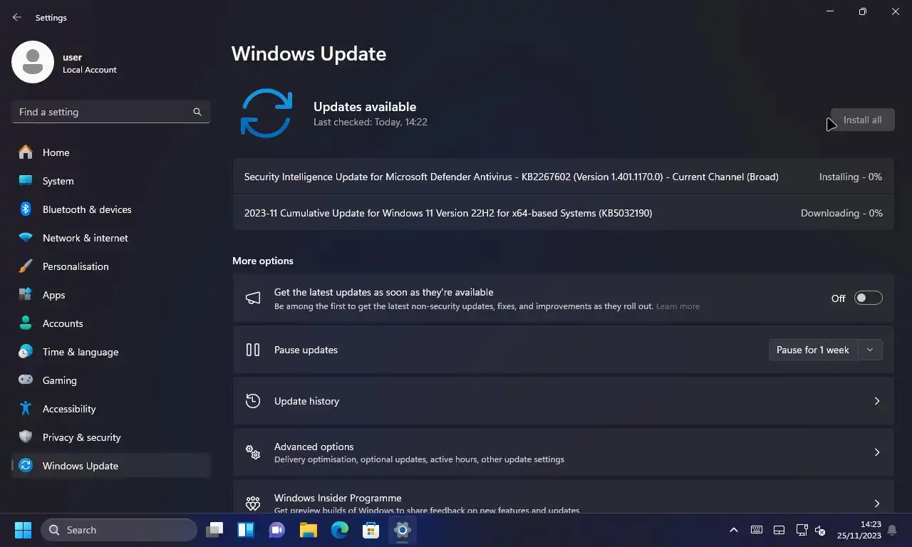This screenshot has width=912, height=547.
Task: Open Time & language settings
Action: click(111, 352)
